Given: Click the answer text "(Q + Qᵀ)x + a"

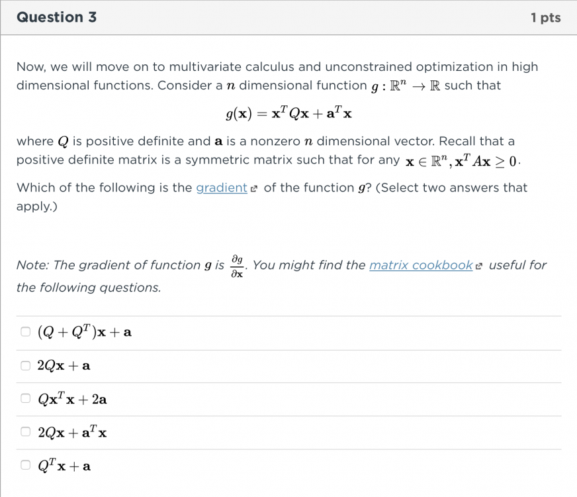Looking at the screenshot, I should 85,332.
